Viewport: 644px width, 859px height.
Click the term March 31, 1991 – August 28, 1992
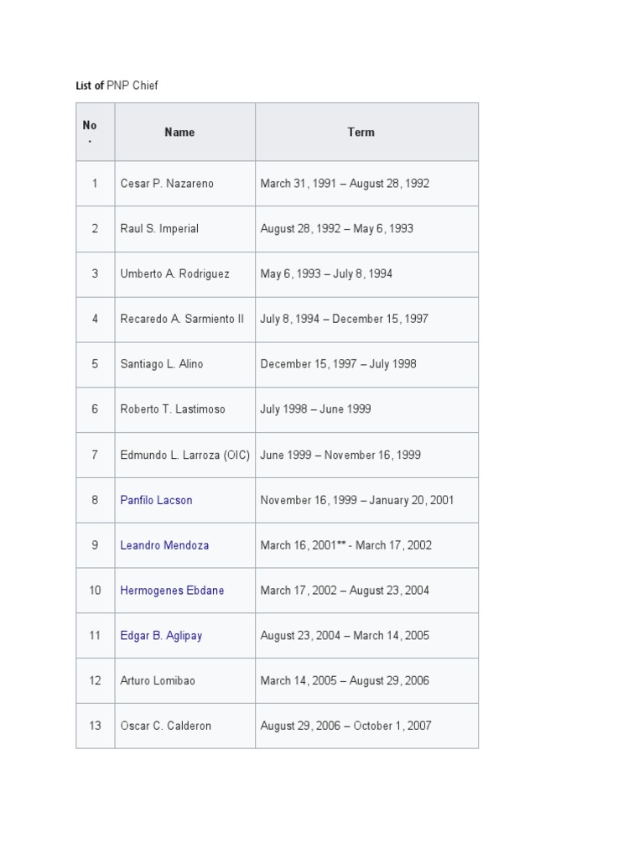click(345, 184)
